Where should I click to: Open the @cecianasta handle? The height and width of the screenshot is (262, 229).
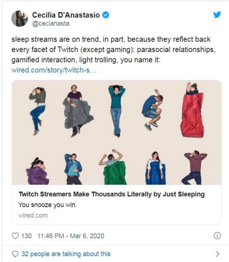[x=51, y=24]
